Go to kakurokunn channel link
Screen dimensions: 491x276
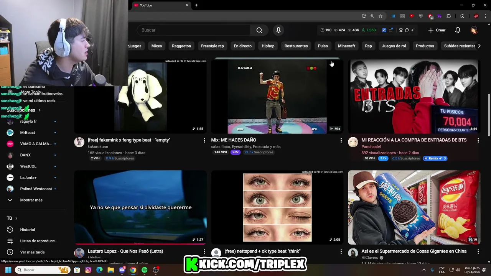[x=98, y=146]
